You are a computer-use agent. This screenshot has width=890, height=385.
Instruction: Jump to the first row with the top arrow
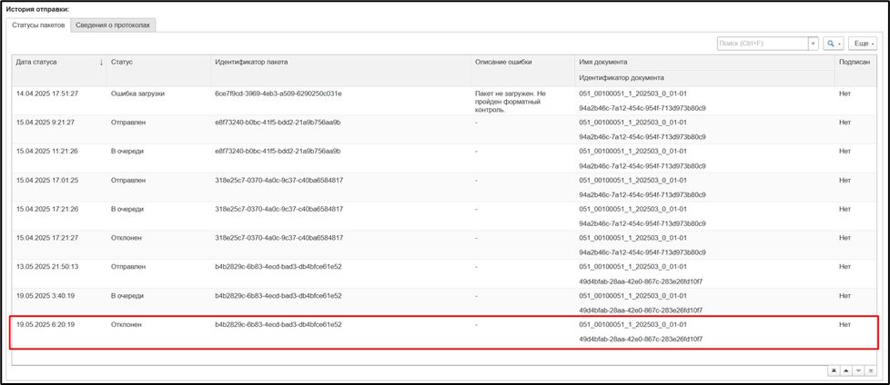834,370
